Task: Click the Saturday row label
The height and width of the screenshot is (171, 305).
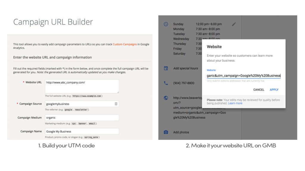Action: pyautogui.click(x=179, y=53)
